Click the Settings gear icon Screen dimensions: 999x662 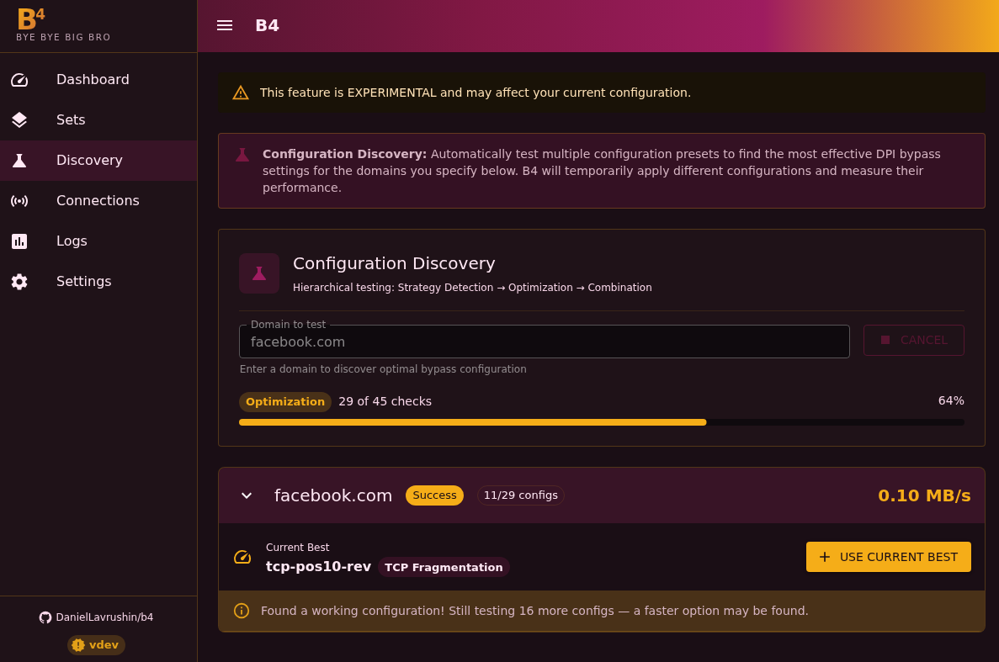(x=19, y=282)
